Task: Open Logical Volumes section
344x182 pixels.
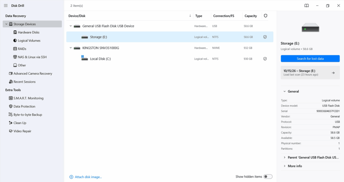Action: (29, 41)
